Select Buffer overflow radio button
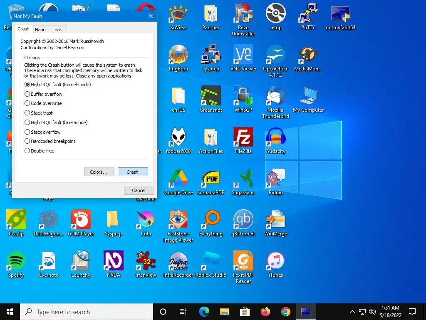 [43, 94]
